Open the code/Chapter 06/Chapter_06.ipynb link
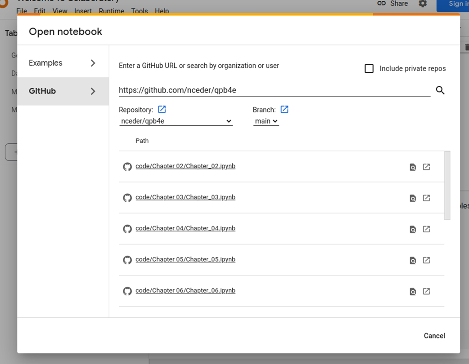 coord(185,291)
